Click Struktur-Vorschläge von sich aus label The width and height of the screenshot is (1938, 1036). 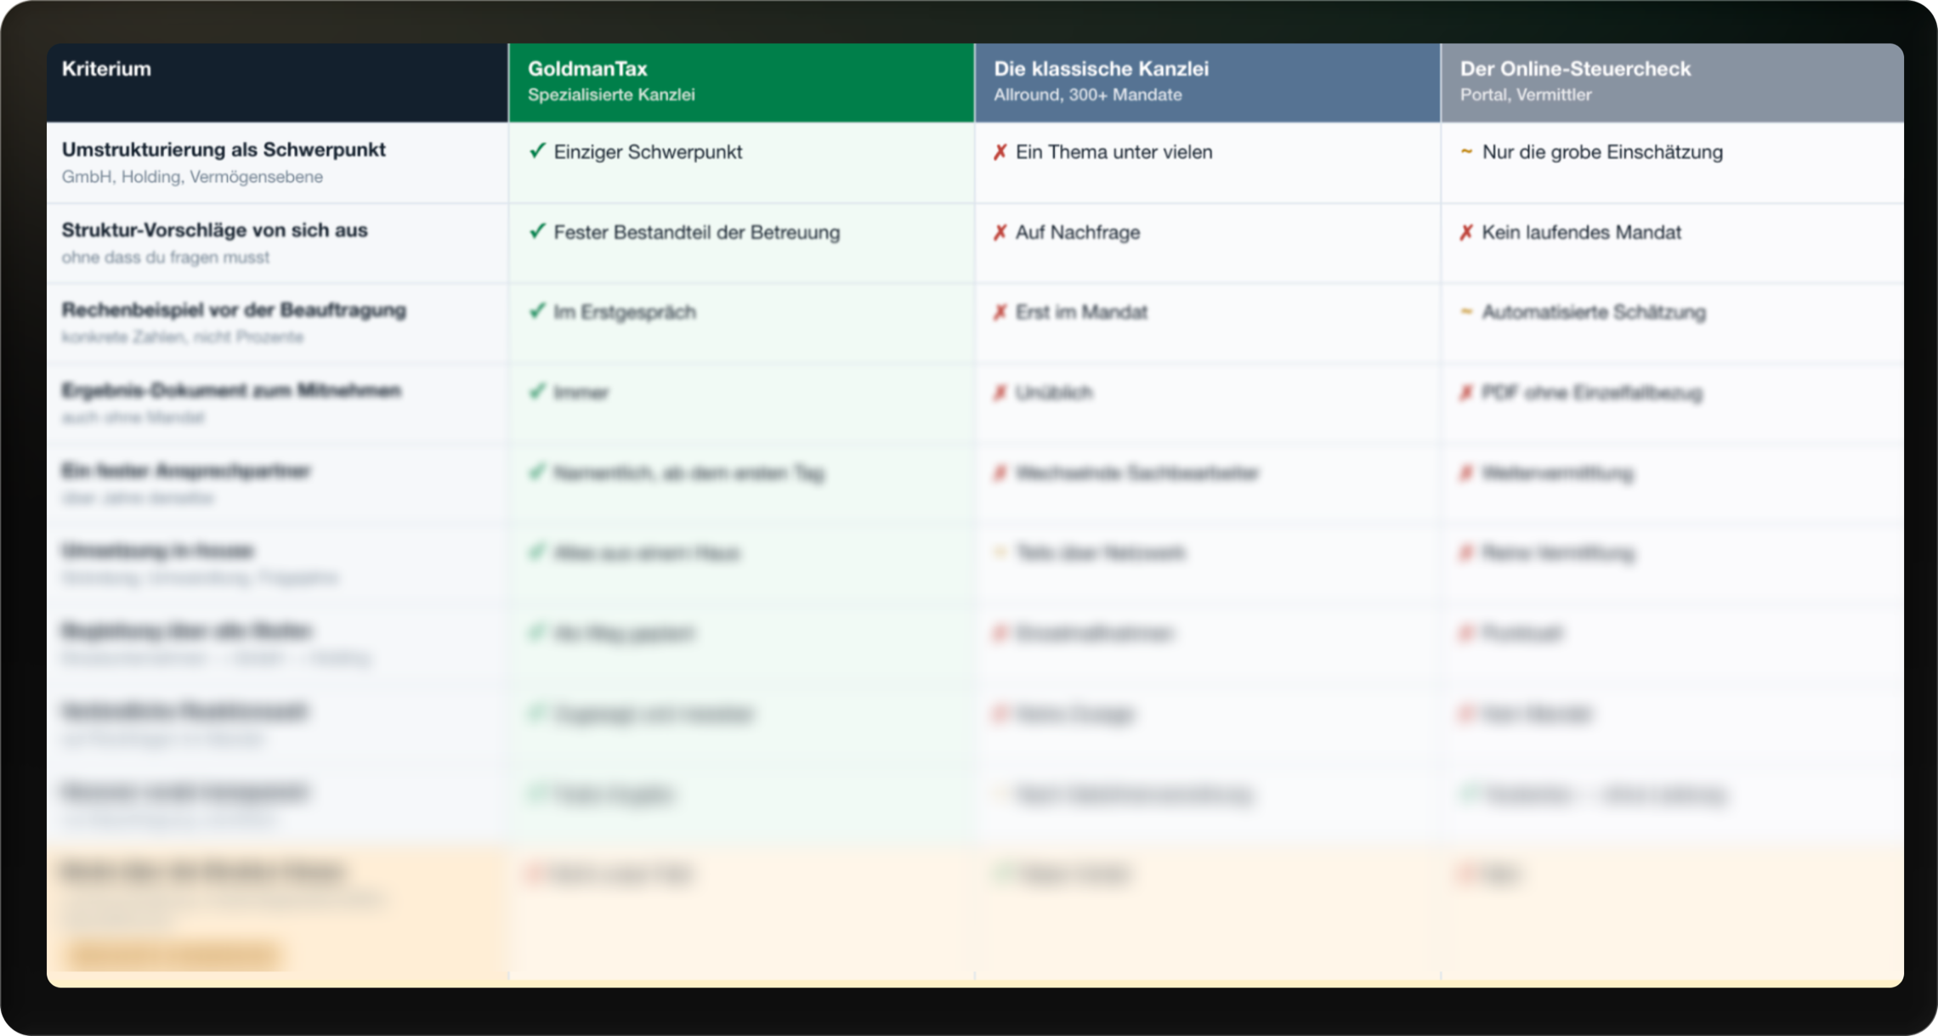coord(214,230)
